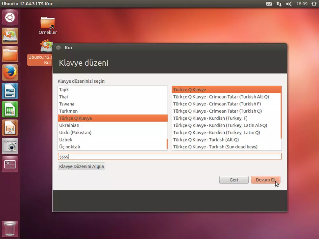The width and height of the screenshot is (319, 239).
Task: Launch LibreOffice Writer from the launcher
Action: (x=10, y=91)
